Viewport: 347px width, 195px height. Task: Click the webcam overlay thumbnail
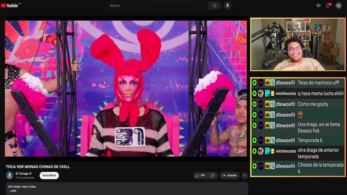(x=298, y=44)
